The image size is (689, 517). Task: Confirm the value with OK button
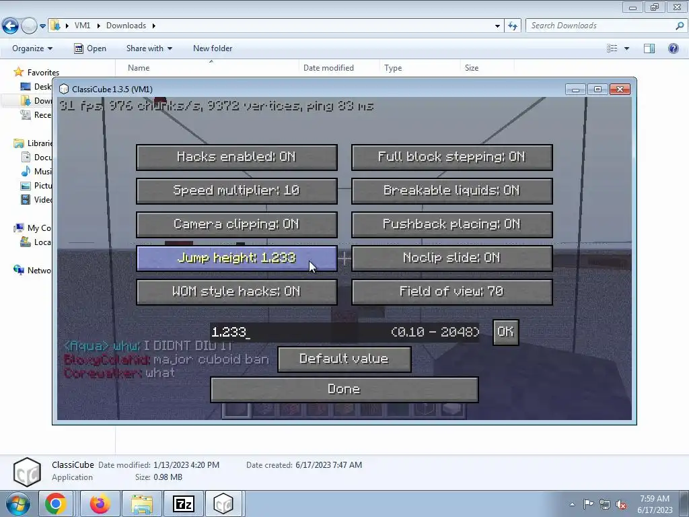point(505,332)
